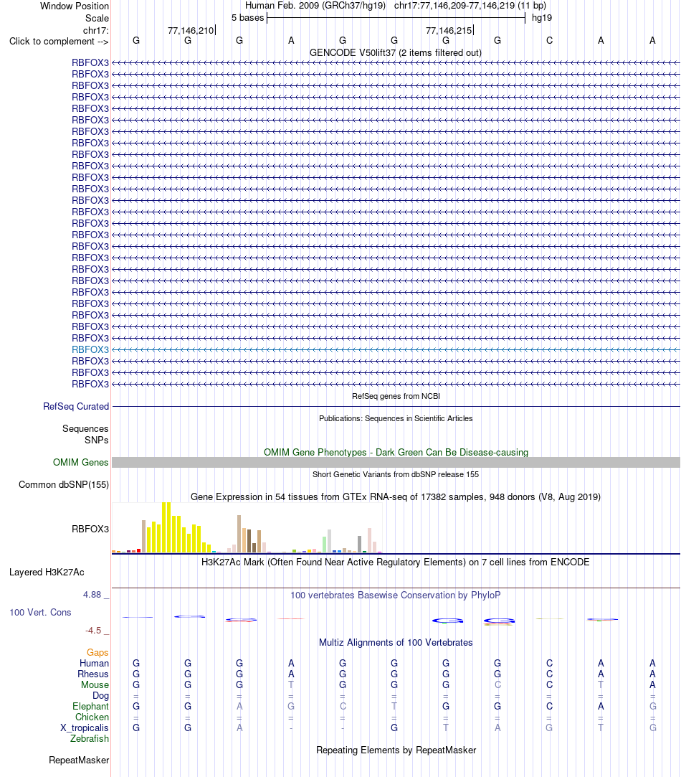Click the Common dbSNP(155) track label
Screen dimensions: 681x777
tap(64, 484)
